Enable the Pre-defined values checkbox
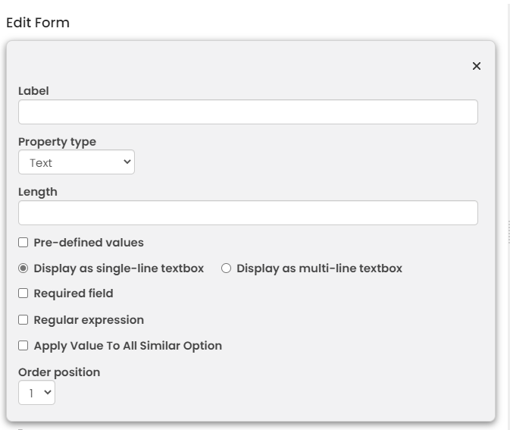The height and width of the screenshot is (430, 510). click(23, 243)
